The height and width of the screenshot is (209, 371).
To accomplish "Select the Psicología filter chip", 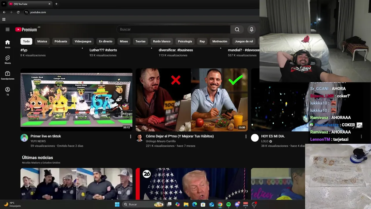I will pos(185,41).
